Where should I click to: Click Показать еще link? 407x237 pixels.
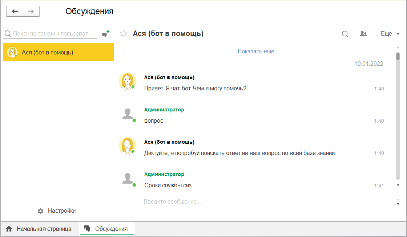click(256, 51)
